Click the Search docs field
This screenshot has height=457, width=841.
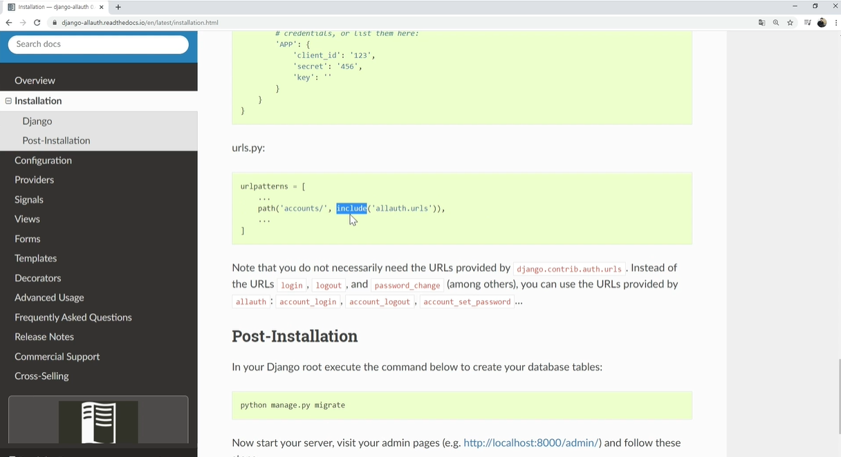[x=98, y=44]
